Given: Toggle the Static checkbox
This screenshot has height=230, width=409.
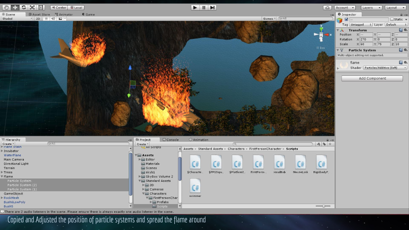Looking at the screenshot, I should pos(392,20).
